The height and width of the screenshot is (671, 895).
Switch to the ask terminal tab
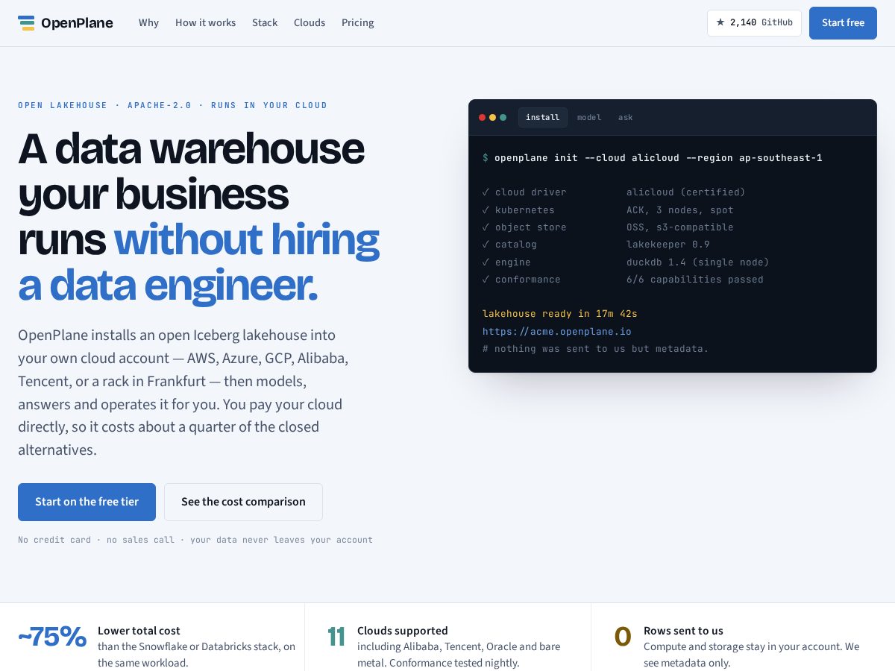point(626,118)
